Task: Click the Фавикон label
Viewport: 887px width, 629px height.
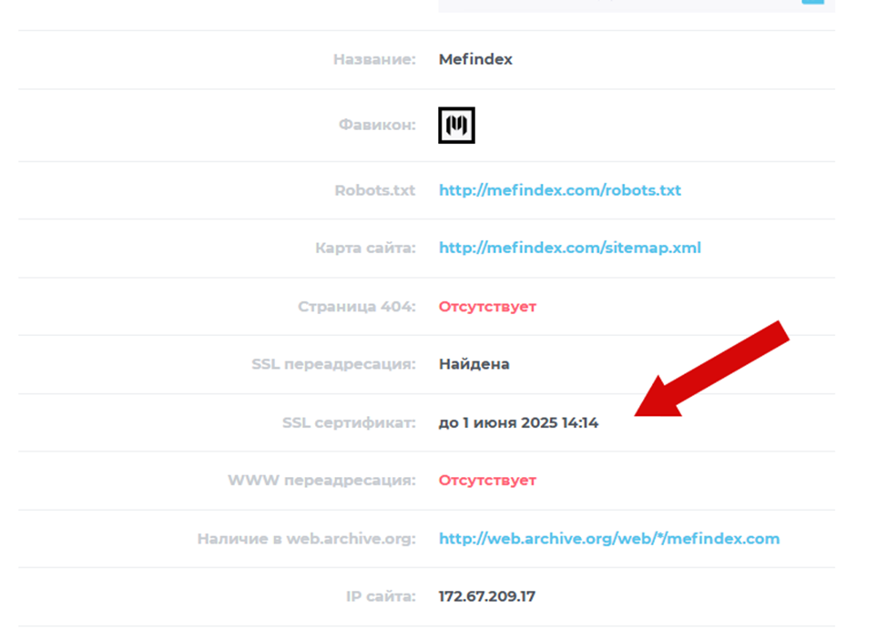Action: pyautogui.click(x=377, y=125)
